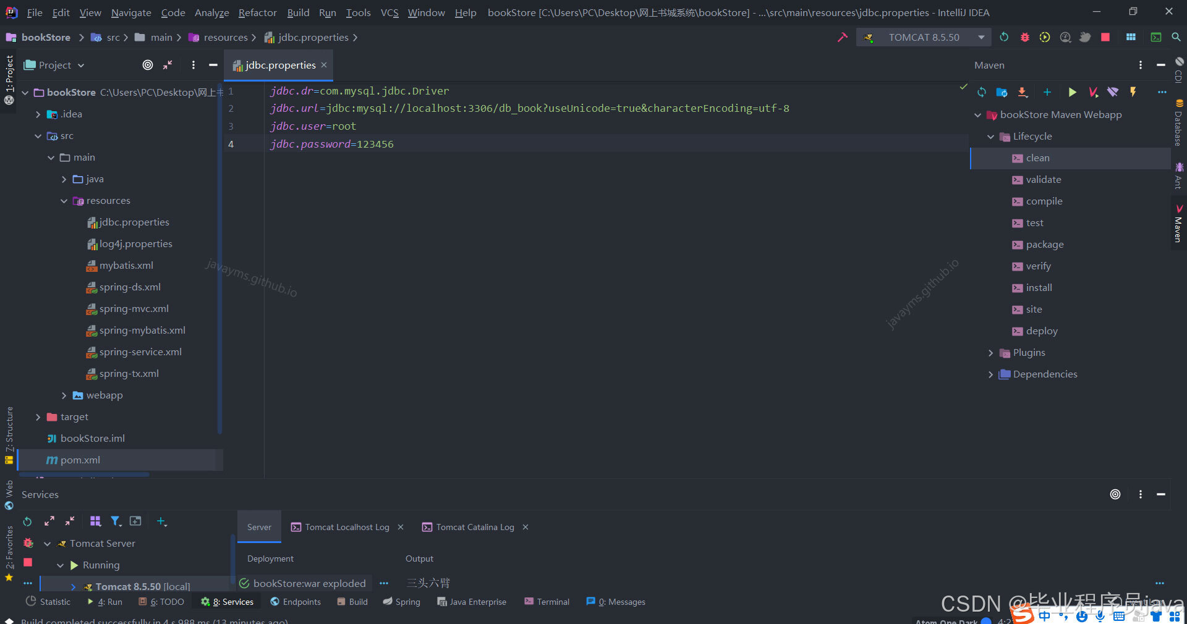This screenshot has height=624, width=1187.
Task: Click the Group By icon in Services
Action: coord(95,521)
